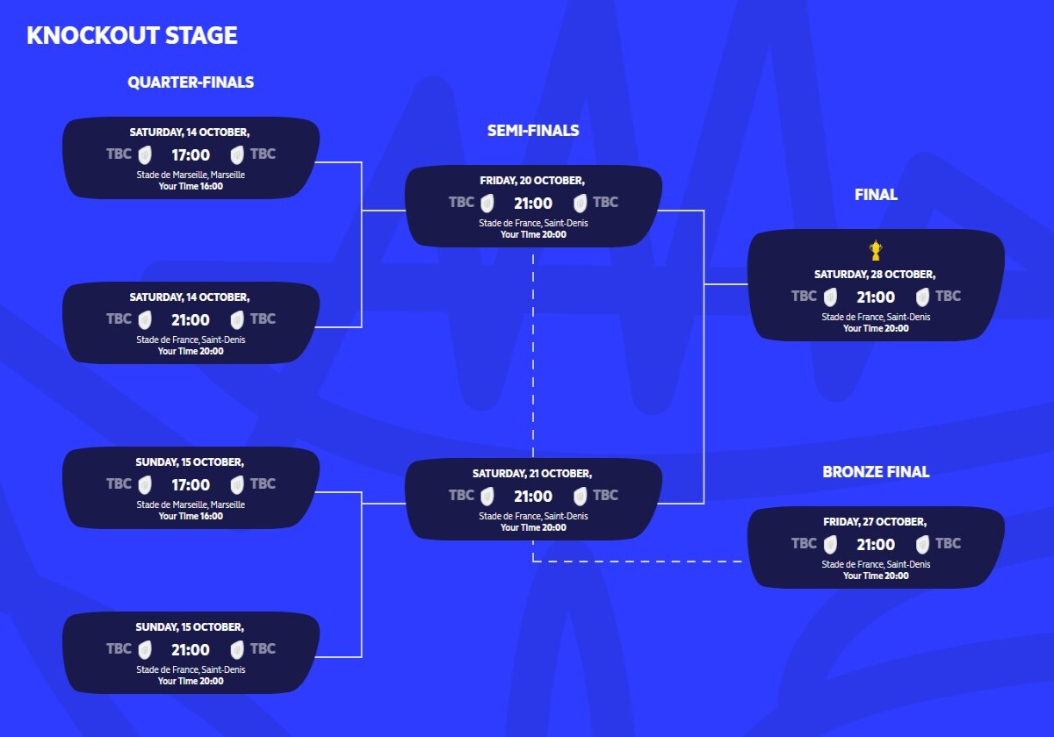Screen dimensions: 1054x737
Task: Click Stade de Marseille venue in Sunday 17:00 card
Action: 191,504
